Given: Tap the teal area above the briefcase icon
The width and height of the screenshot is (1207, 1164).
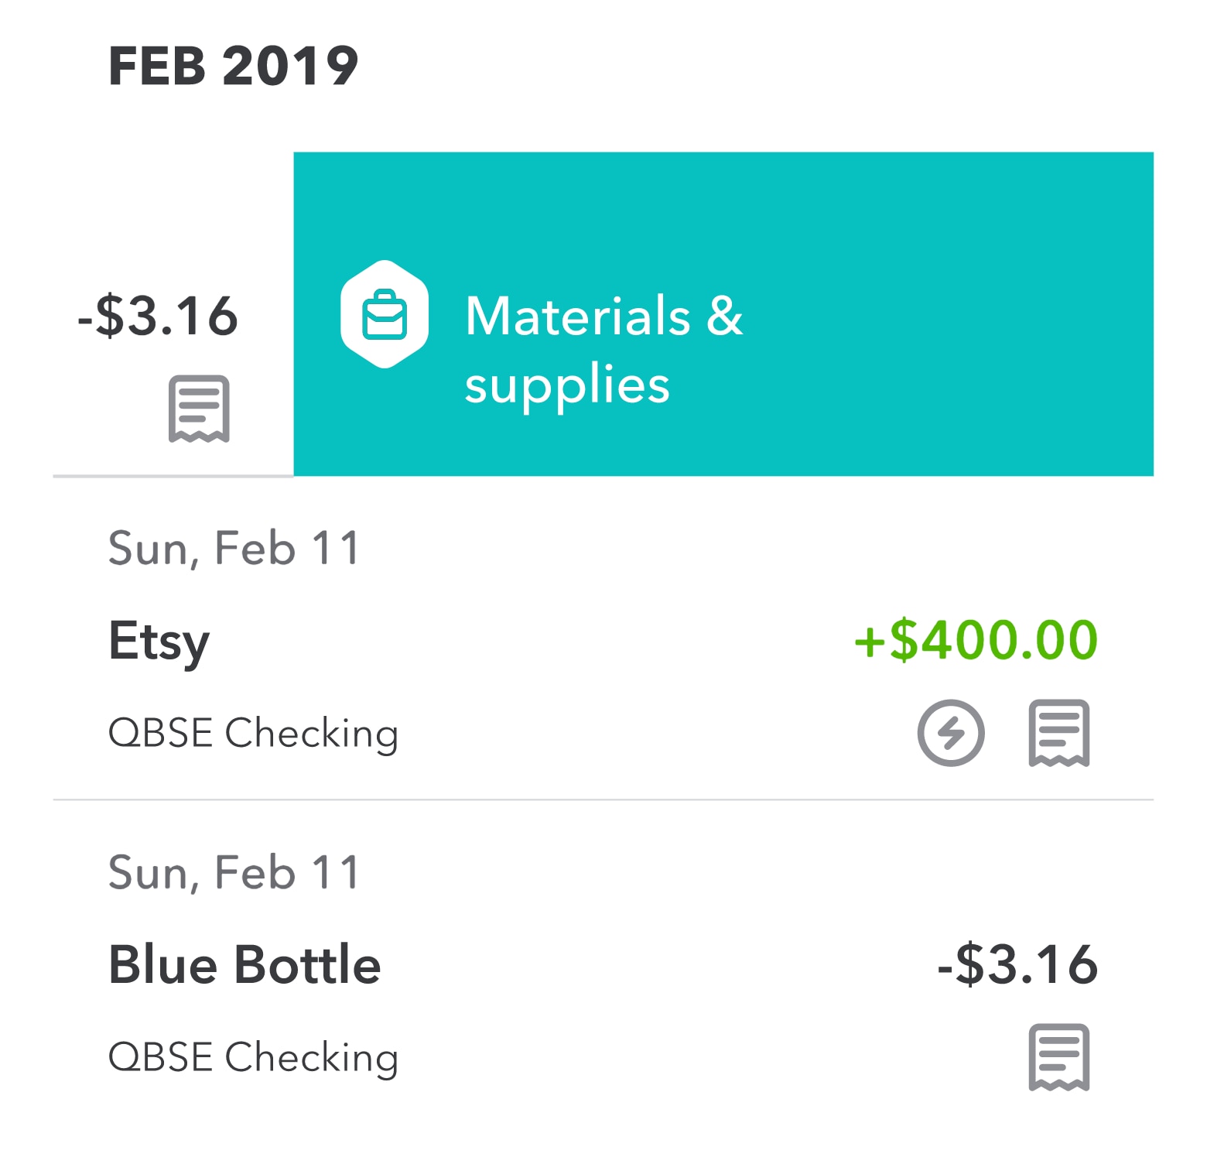Looking at the screenshot, I should pyautogui.click(x=385, y=205).
